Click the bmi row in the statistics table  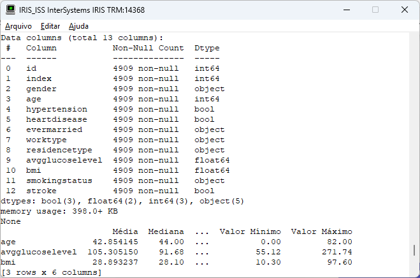8,262
